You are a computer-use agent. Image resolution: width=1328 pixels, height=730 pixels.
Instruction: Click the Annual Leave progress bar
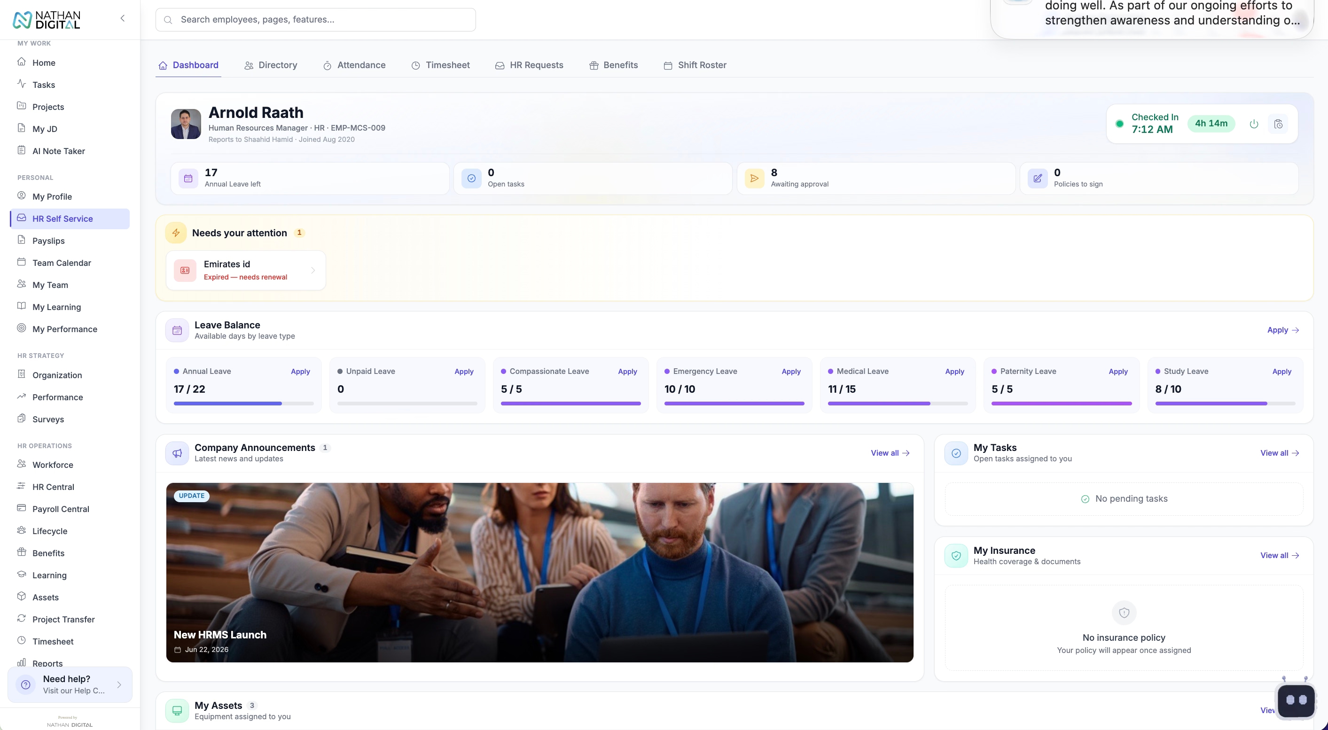(x=243, y=404)
